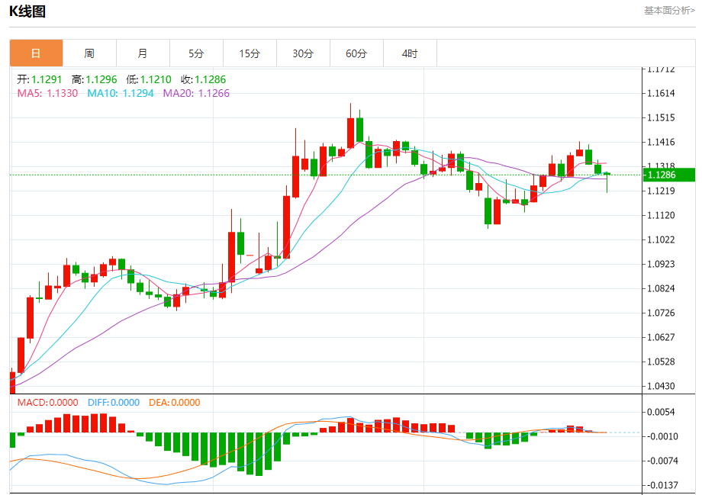Click the 1.1219 price axis label
The image size is (702, 495).
coord(661,191)
